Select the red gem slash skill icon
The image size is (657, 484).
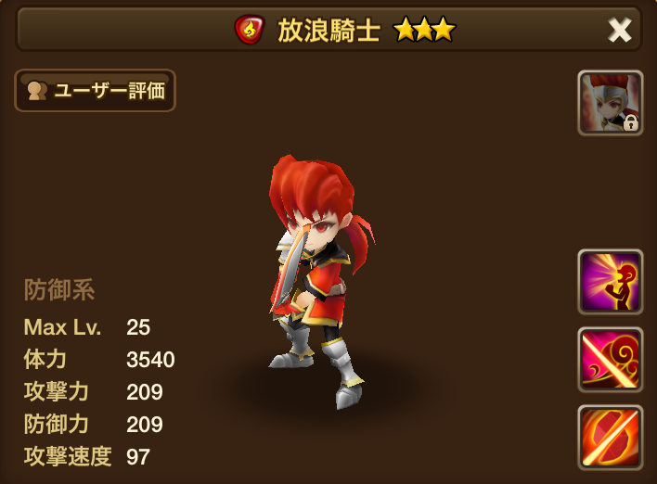pos(610,438)
